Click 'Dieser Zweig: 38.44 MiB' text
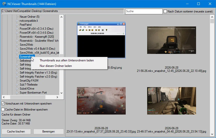Image resolution: width=216 pixels, height=138 pixels. pos(16,120)
